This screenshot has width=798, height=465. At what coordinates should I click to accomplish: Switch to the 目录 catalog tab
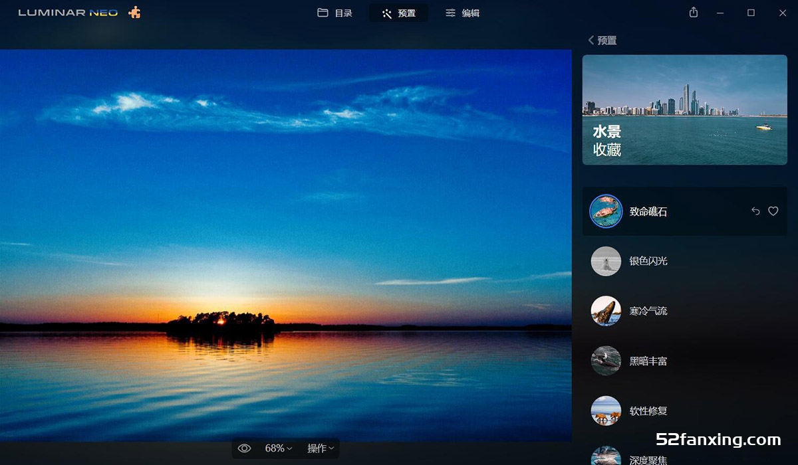click(334, 13)
